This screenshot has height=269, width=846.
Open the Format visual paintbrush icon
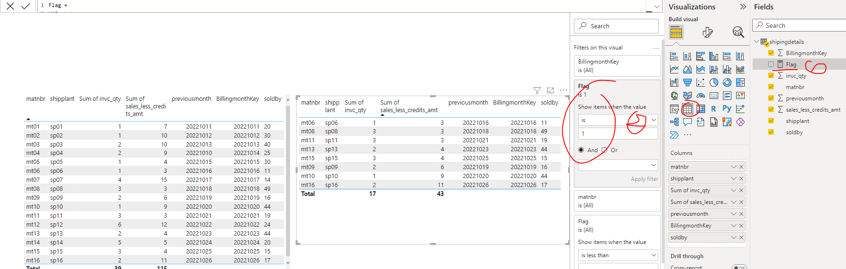tap(707, 33)
